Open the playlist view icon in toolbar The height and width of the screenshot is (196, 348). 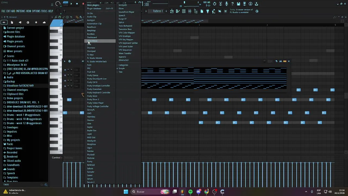(x=172, y=11)
